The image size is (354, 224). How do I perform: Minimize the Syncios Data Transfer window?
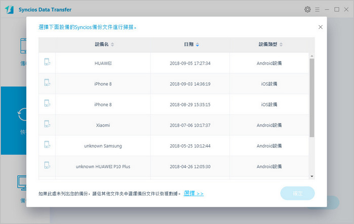(x=327, y=10)
